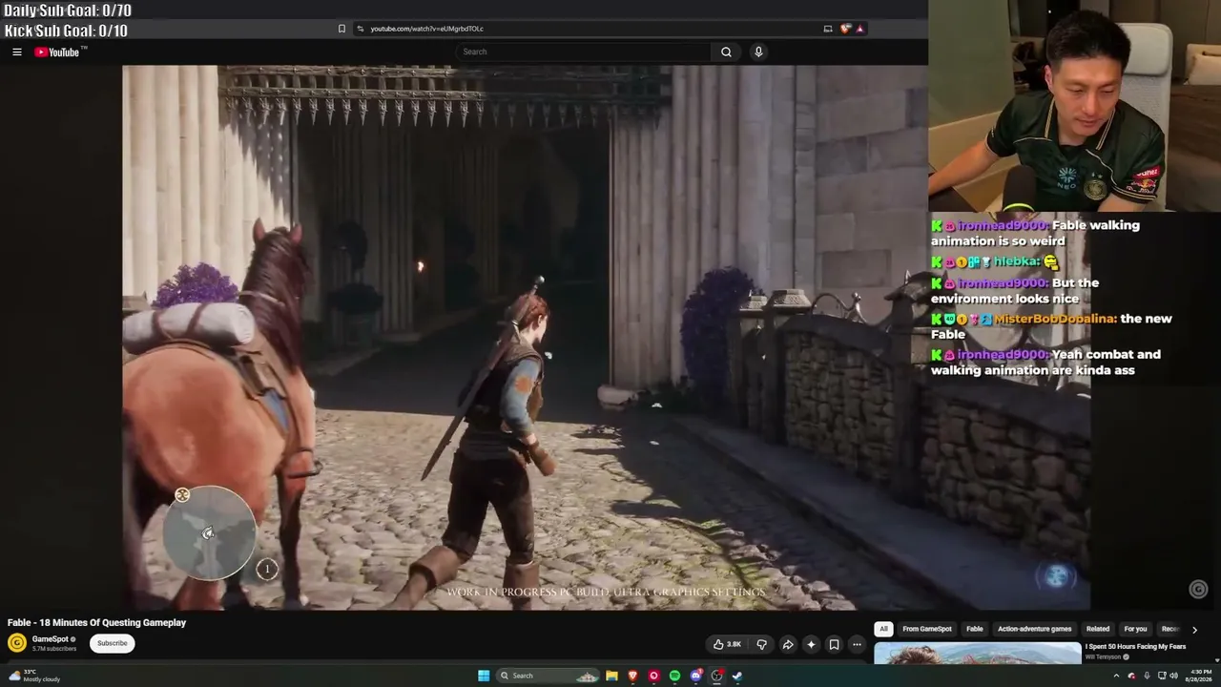1221x687 pixels.
Task: Open Brave Rewards triangle icon
Action: point(859,29)
